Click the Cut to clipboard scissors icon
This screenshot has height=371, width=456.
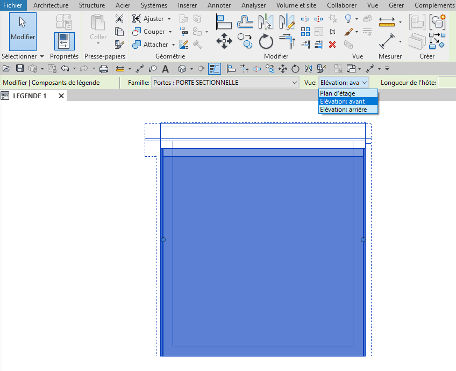click(x=119, y=19)
